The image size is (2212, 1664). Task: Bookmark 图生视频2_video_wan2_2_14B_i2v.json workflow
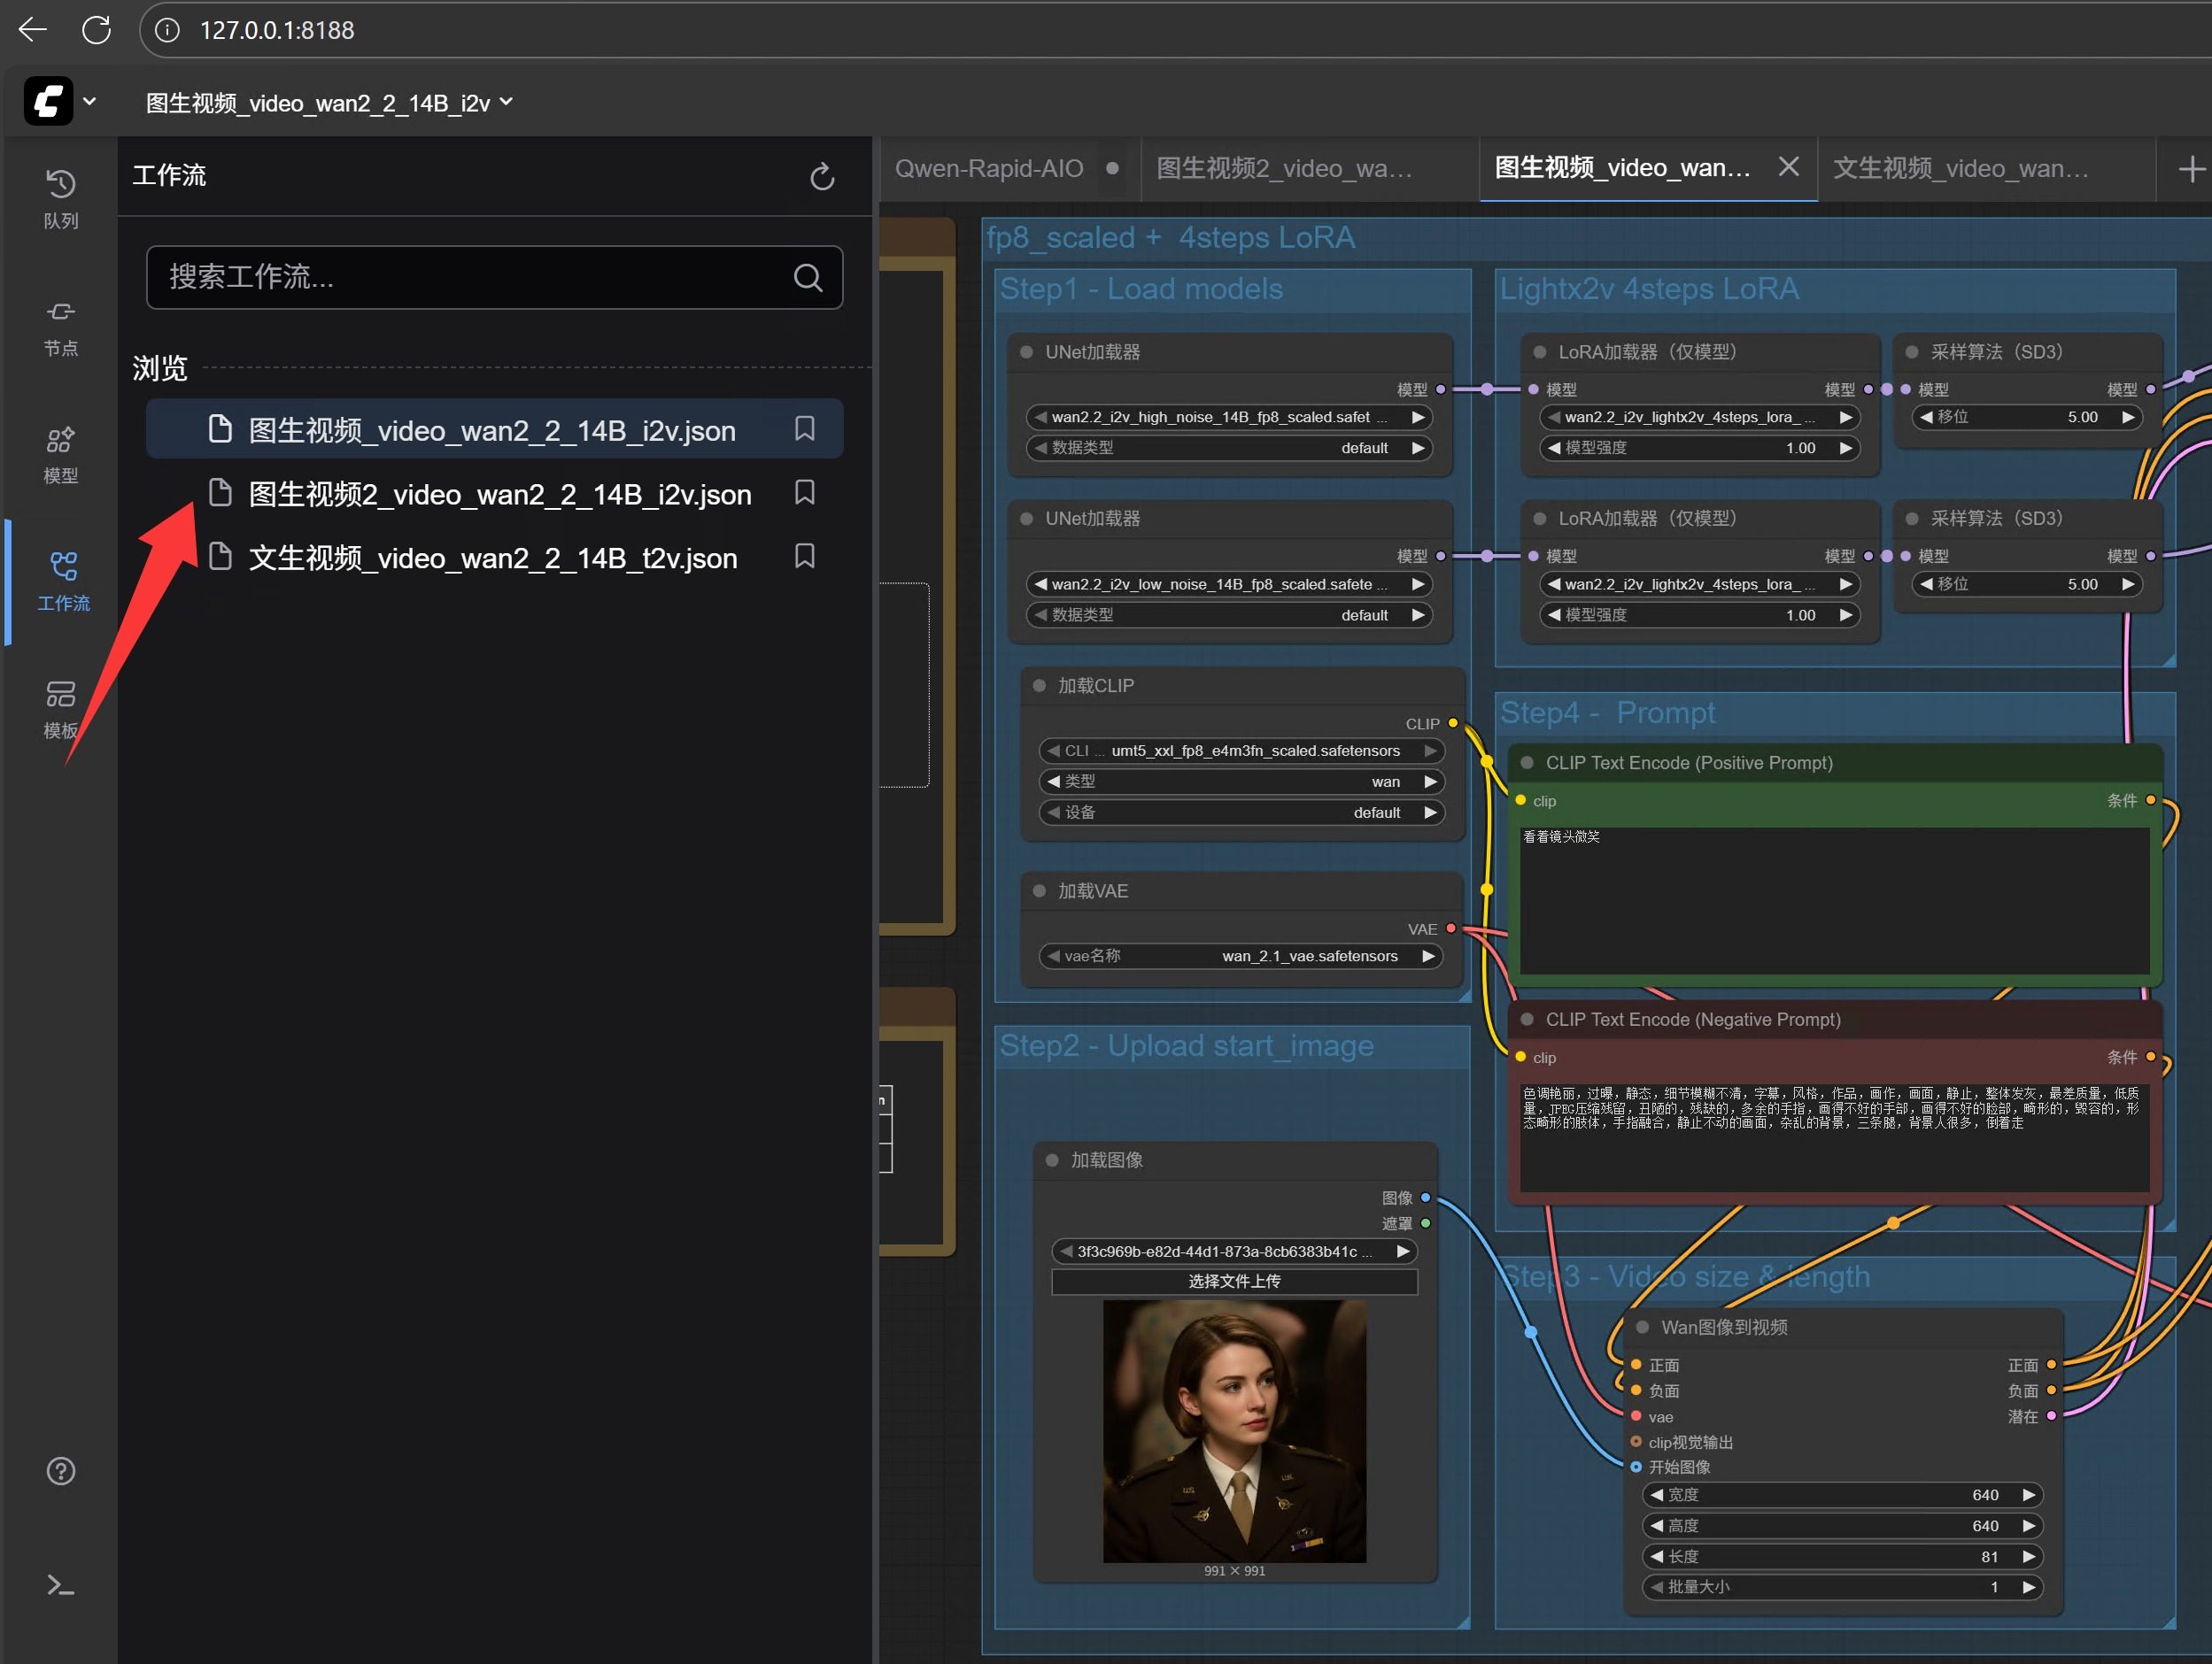[804, 492]
